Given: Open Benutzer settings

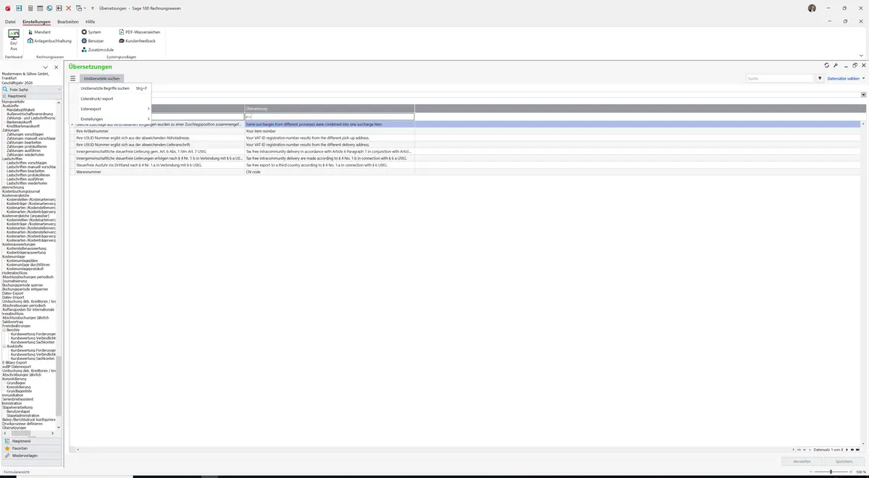Looking at the screenshot, I should (93, 41).
